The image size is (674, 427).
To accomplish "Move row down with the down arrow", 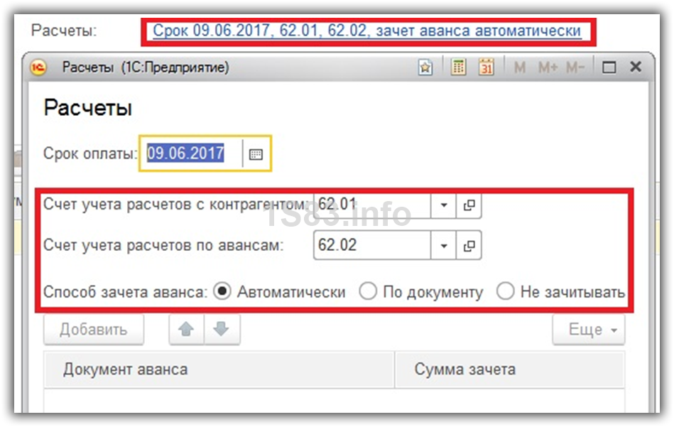I will tap(222, 330).
